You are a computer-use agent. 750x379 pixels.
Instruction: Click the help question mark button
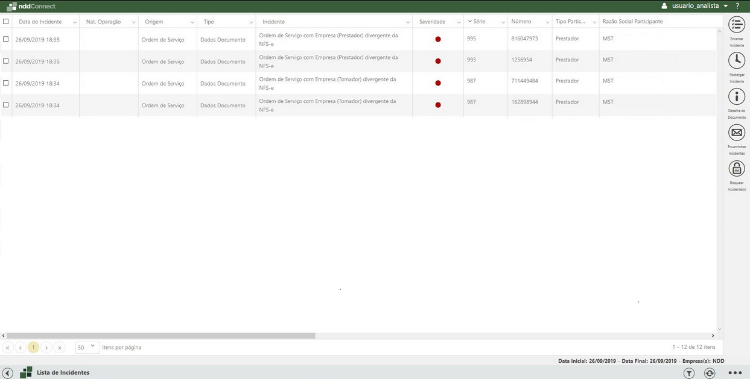click(x=737, y=5)
